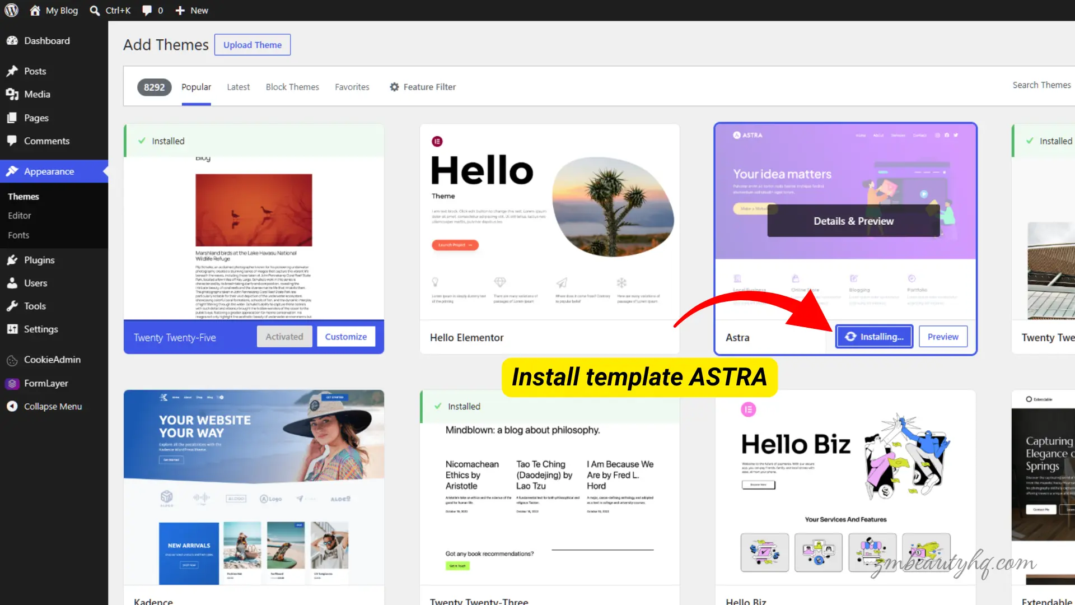Click the Hello Elementor theme name
Screen dimensions: 1075x605
pos(466,337)
